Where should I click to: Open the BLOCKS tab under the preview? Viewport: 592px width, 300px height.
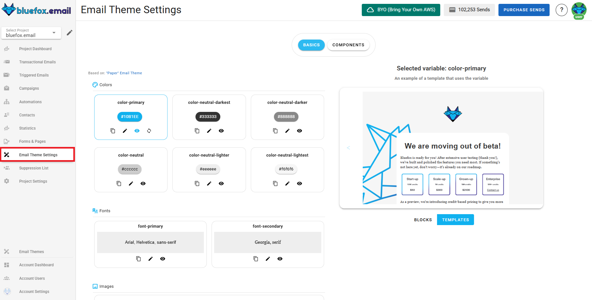(423, 220)
